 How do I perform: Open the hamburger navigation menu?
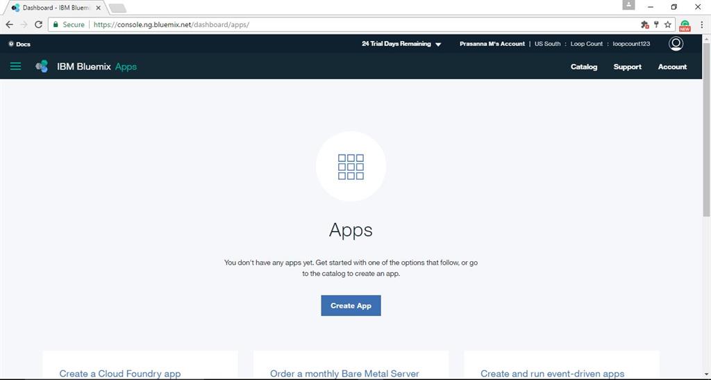coord(15,67)
